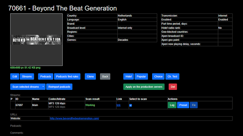
Task: Go to Podcasts
Action: pos(45,76)
